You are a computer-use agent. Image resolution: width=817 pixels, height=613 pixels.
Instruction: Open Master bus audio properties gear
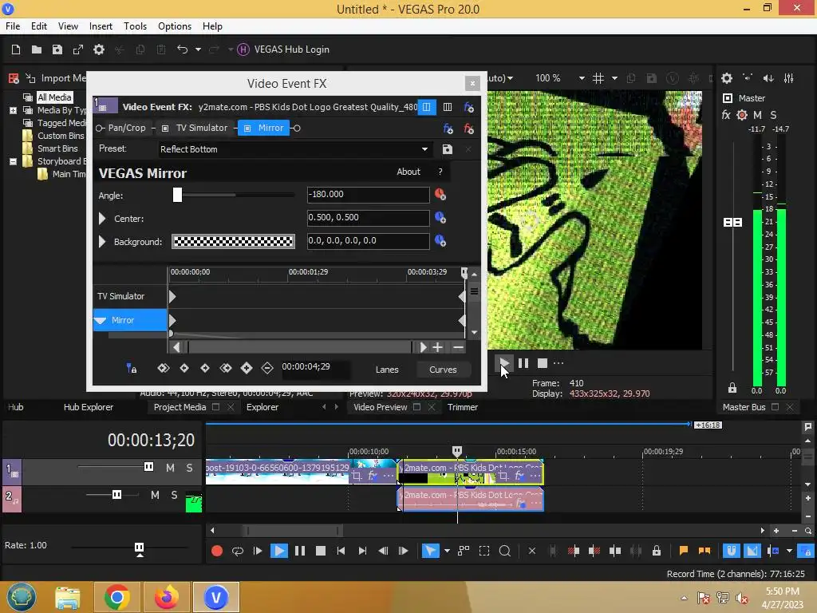coord(726,78)
